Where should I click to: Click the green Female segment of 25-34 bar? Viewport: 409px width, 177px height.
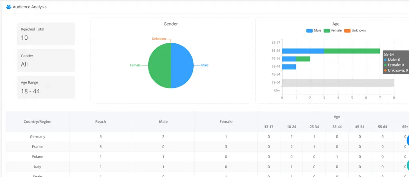coord(303,59)
